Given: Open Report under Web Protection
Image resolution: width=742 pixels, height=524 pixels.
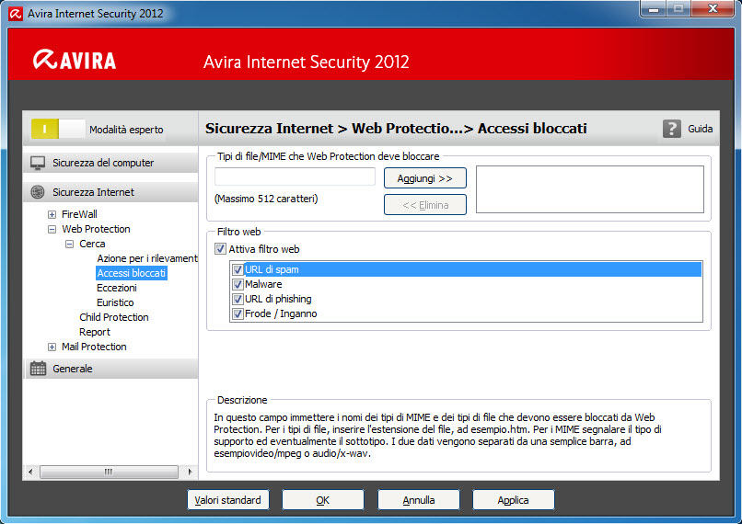Looking at the screenshot, I should point(94,332).
